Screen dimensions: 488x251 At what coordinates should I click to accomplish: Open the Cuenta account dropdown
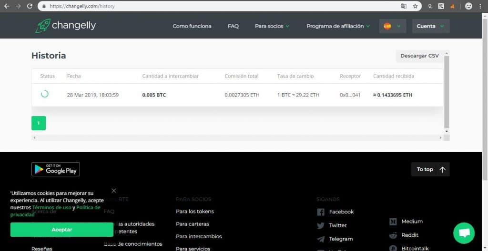pos(431,26)
